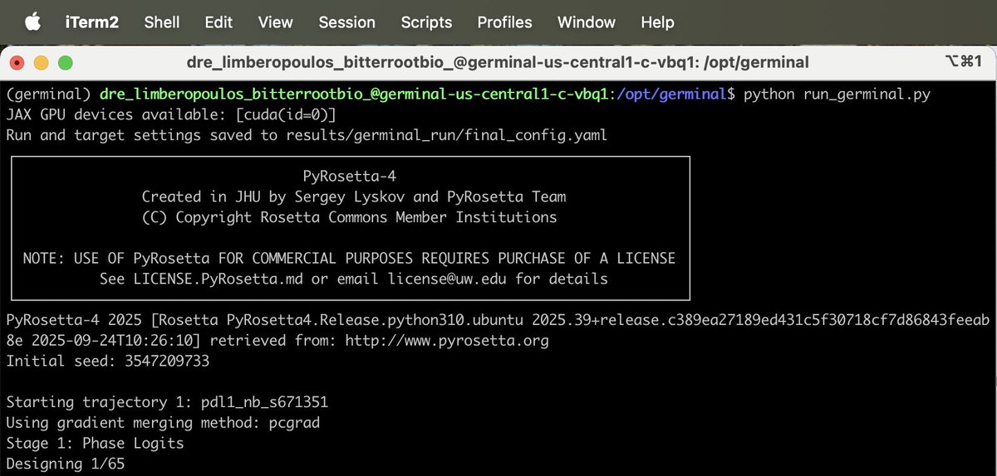
Task: Click the window title showing /opt/germinal
Action: [498, 62]
